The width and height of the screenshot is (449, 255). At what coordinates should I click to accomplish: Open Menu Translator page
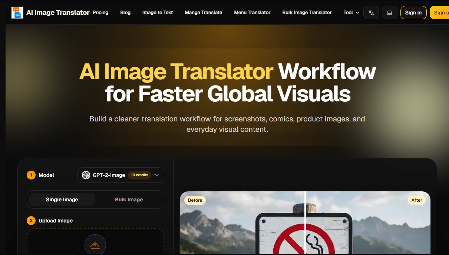pyautogui.click(x=252, y=12)
